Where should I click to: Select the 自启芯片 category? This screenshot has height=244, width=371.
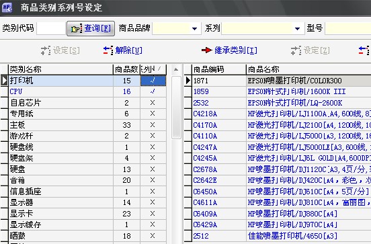[x=60, y=103]
